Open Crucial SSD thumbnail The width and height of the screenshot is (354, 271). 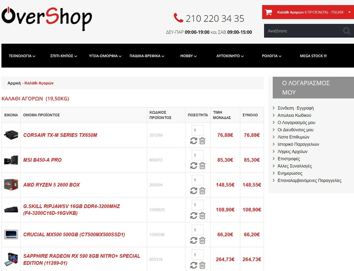click(11, 234)
